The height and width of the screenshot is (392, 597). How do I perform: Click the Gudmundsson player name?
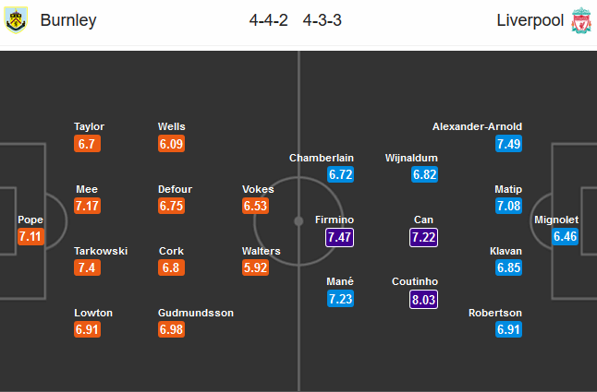(196, 313)
